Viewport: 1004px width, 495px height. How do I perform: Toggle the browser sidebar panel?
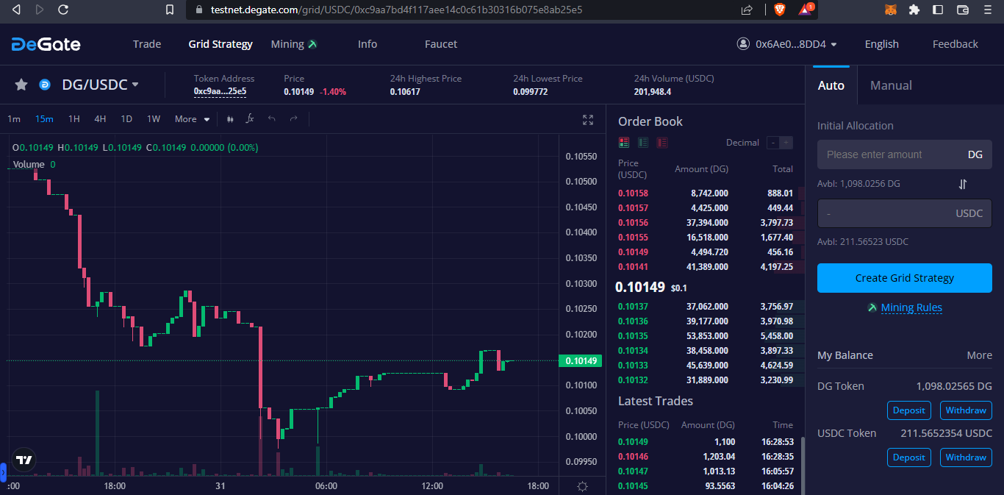pyautogui.click(x=938, y=10)
